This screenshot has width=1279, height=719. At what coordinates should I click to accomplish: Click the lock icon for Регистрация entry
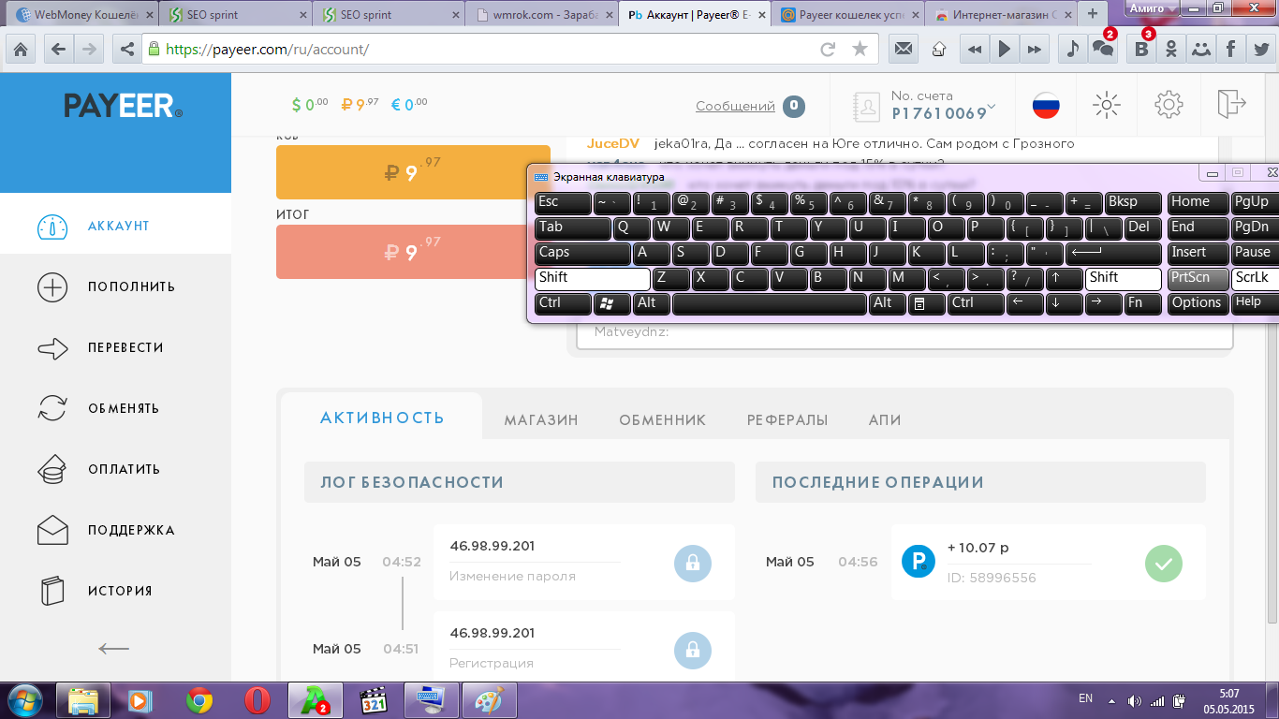point(693,650)
